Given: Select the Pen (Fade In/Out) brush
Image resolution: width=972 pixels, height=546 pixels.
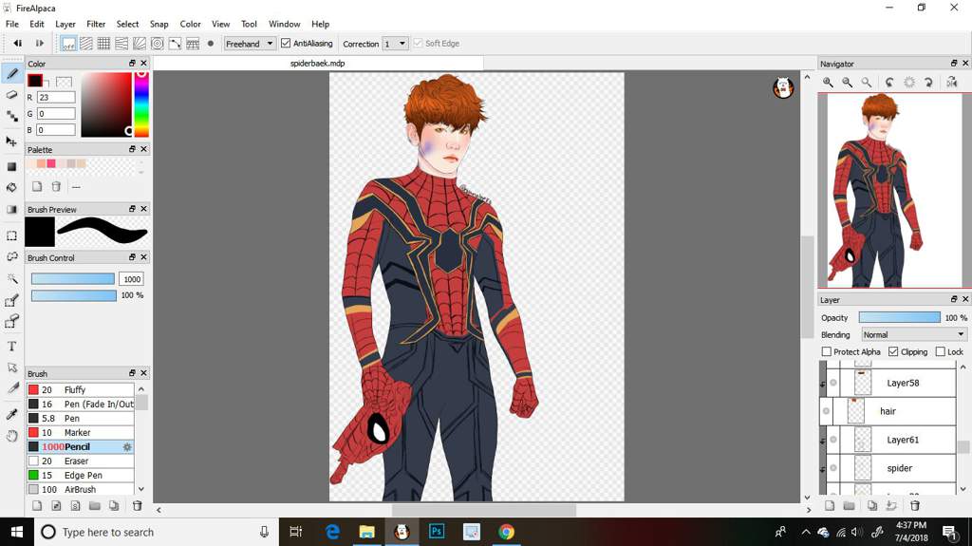Looking at the screenshot, I should [x=80, y=404].
